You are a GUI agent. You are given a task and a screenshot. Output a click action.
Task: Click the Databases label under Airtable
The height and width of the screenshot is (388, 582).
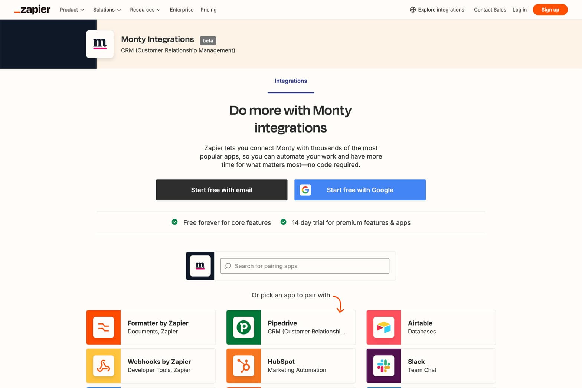point(422,332)
